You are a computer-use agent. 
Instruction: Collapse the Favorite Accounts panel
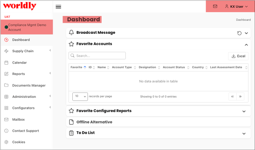246,45
